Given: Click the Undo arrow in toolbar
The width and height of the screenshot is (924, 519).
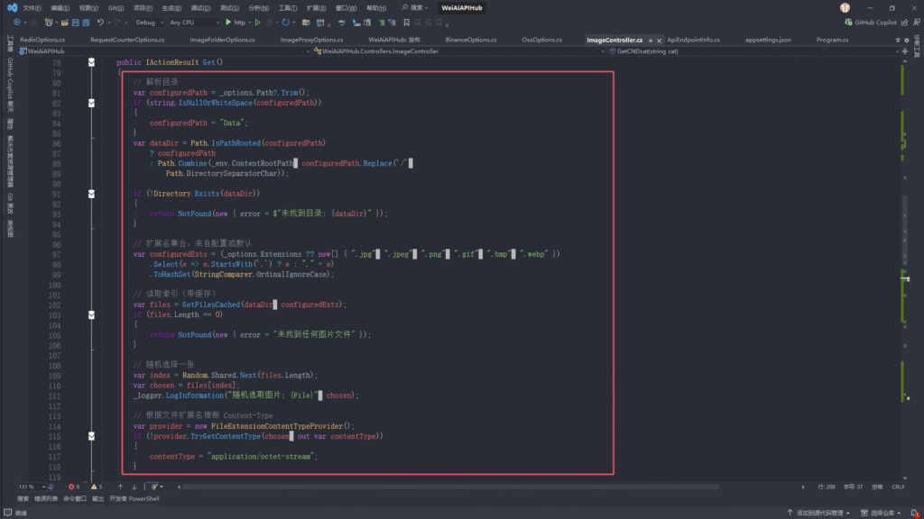Looking at the screenshot, I should pos(100,22).
